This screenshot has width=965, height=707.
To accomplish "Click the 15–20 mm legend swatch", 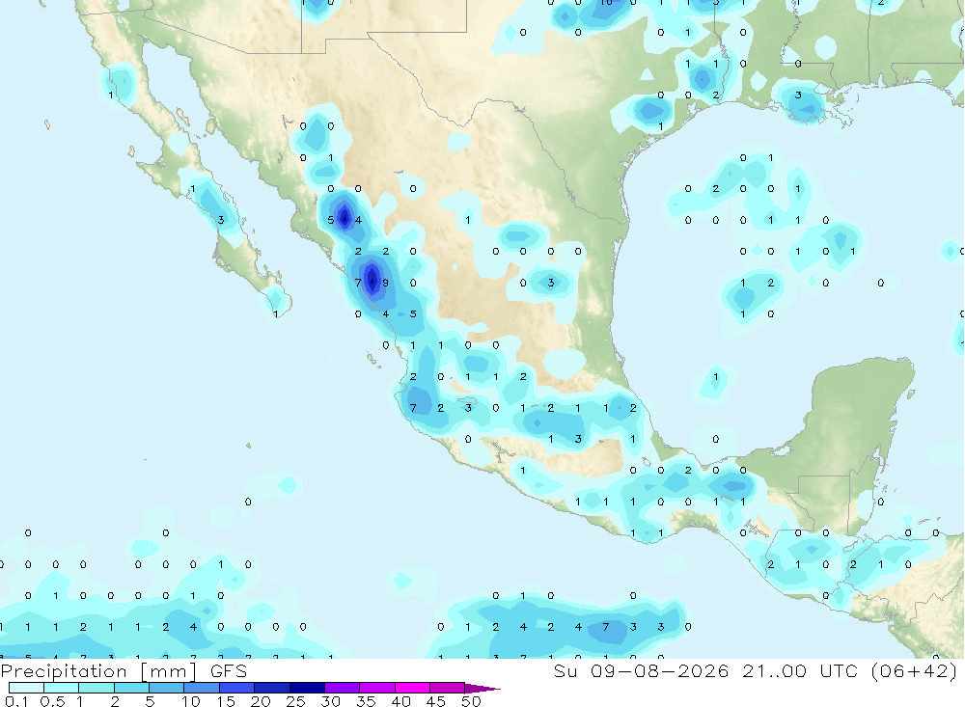I will [x=237, y=688].
